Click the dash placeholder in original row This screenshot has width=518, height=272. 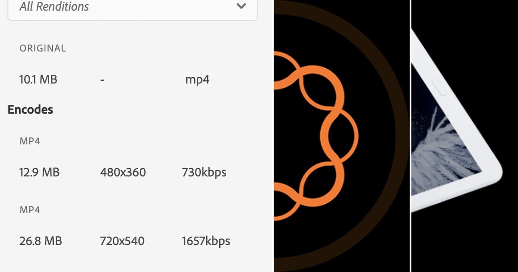102,80
